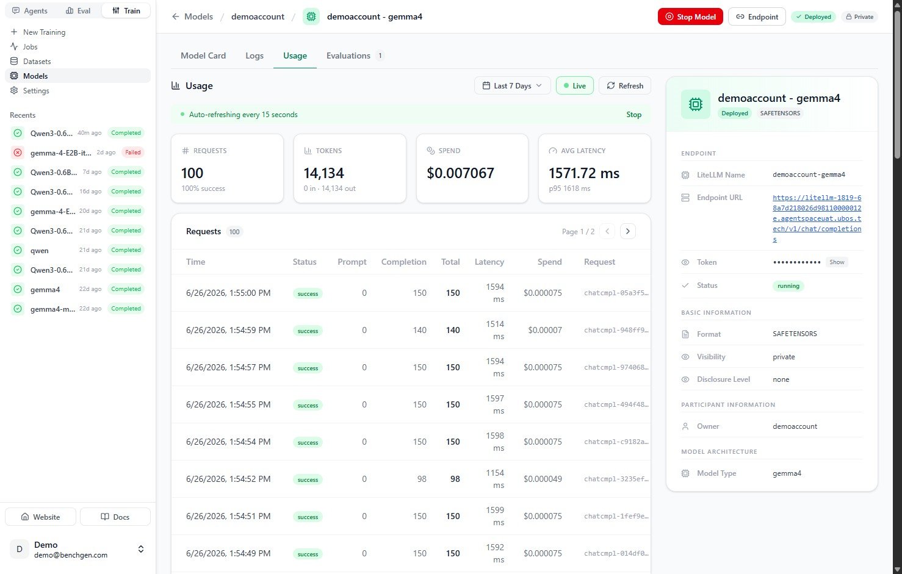Open recent job qwen
902x574 pixels.
click(78, 250)
